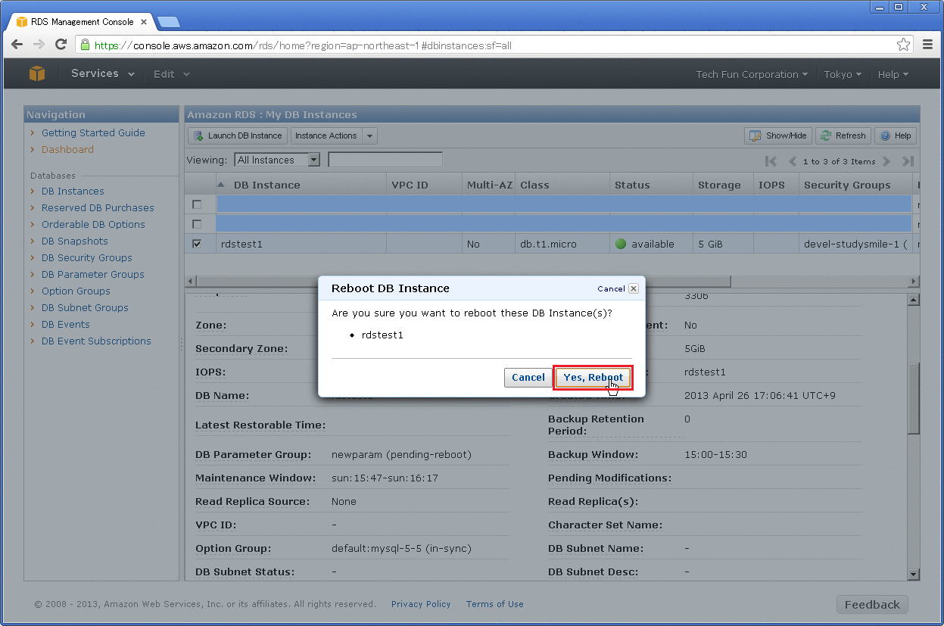The height and width of the screenshot is (626, 944).
Task: Click the table's horizontal scrollbar thumb
Action: pyautogui.click(x=464, y=282)
